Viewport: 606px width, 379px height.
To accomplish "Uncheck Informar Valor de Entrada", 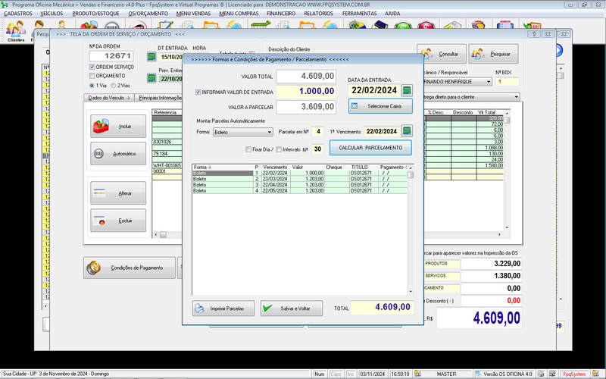I will (198, 92).
